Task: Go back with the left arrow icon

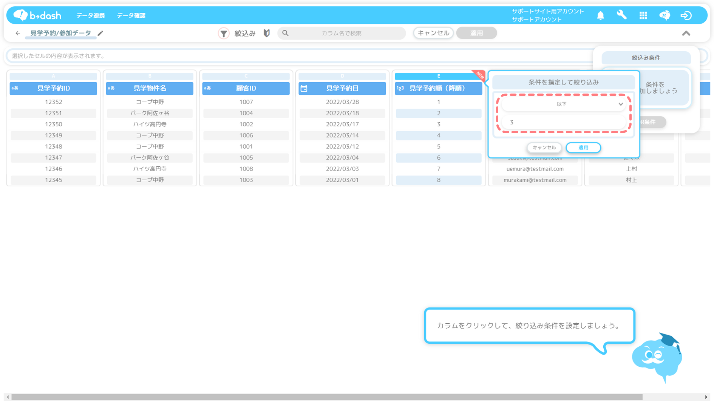Action: (18, 33)
